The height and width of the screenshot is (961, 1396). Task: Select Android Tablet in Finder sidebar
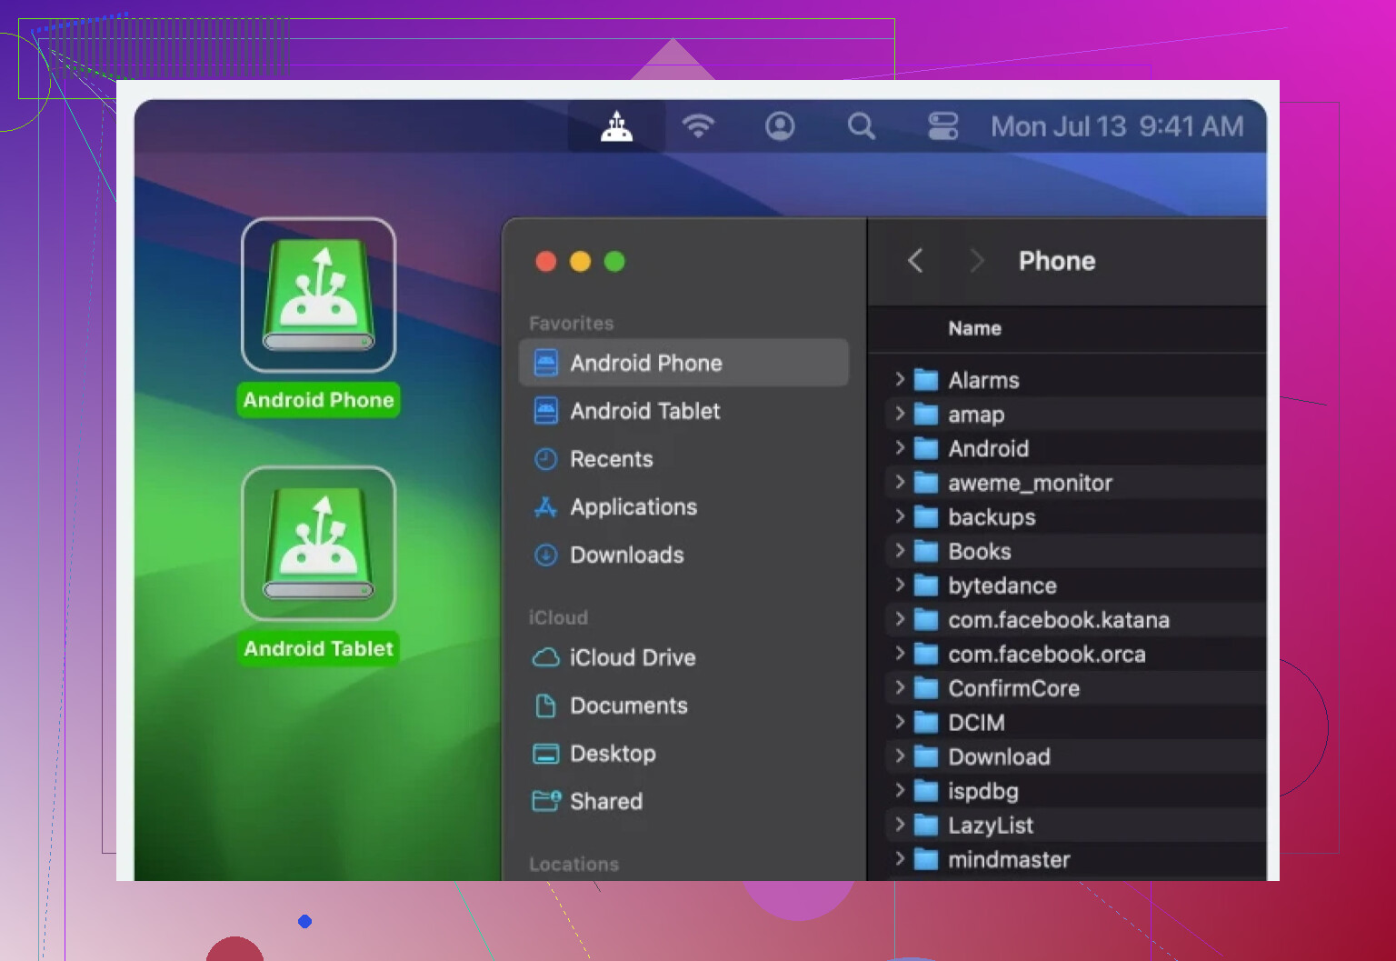click(x=683, y=411)
